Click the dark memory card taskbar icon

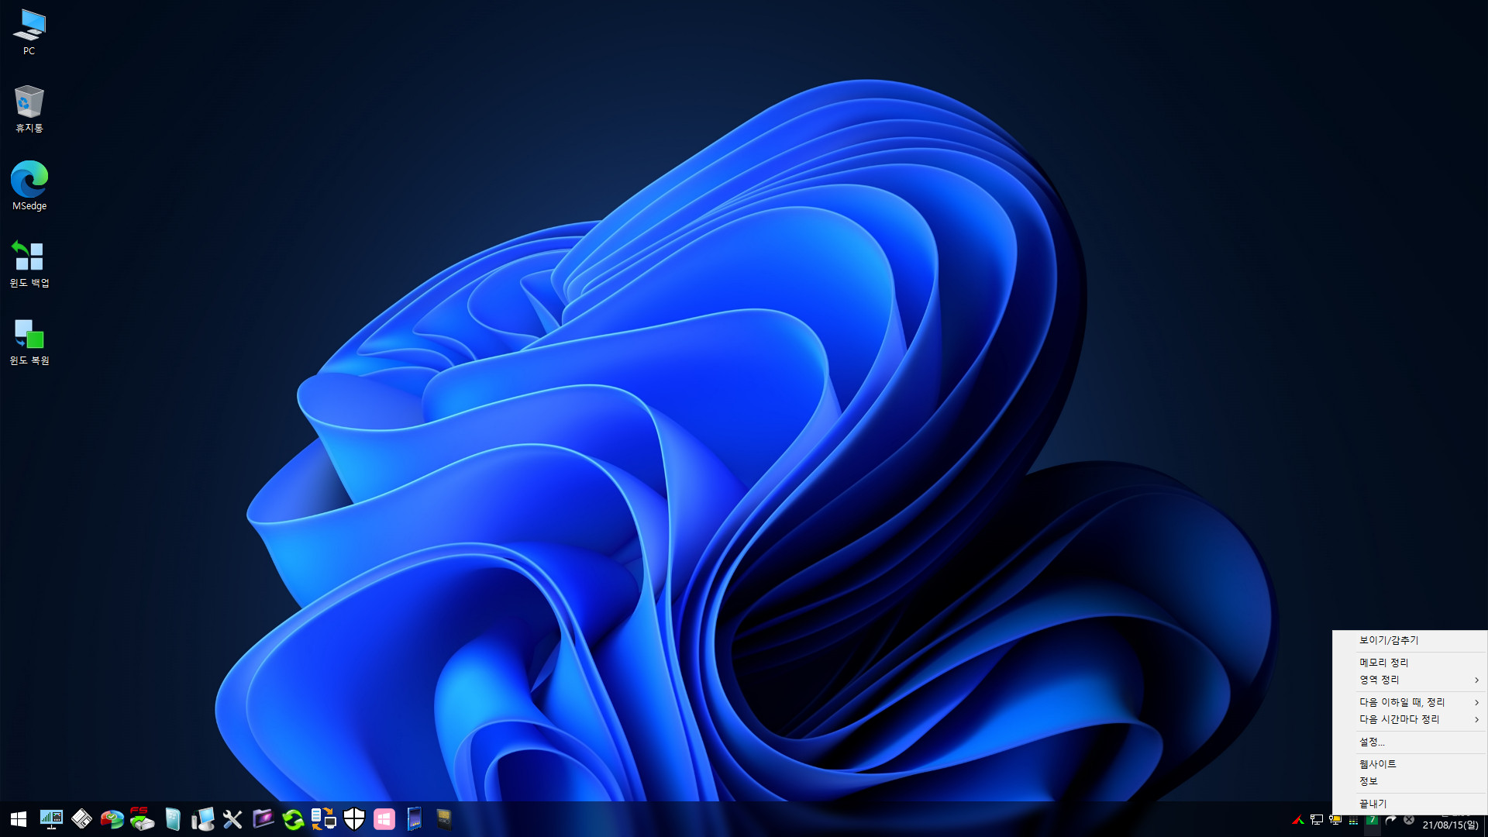(x=444, y=819)
